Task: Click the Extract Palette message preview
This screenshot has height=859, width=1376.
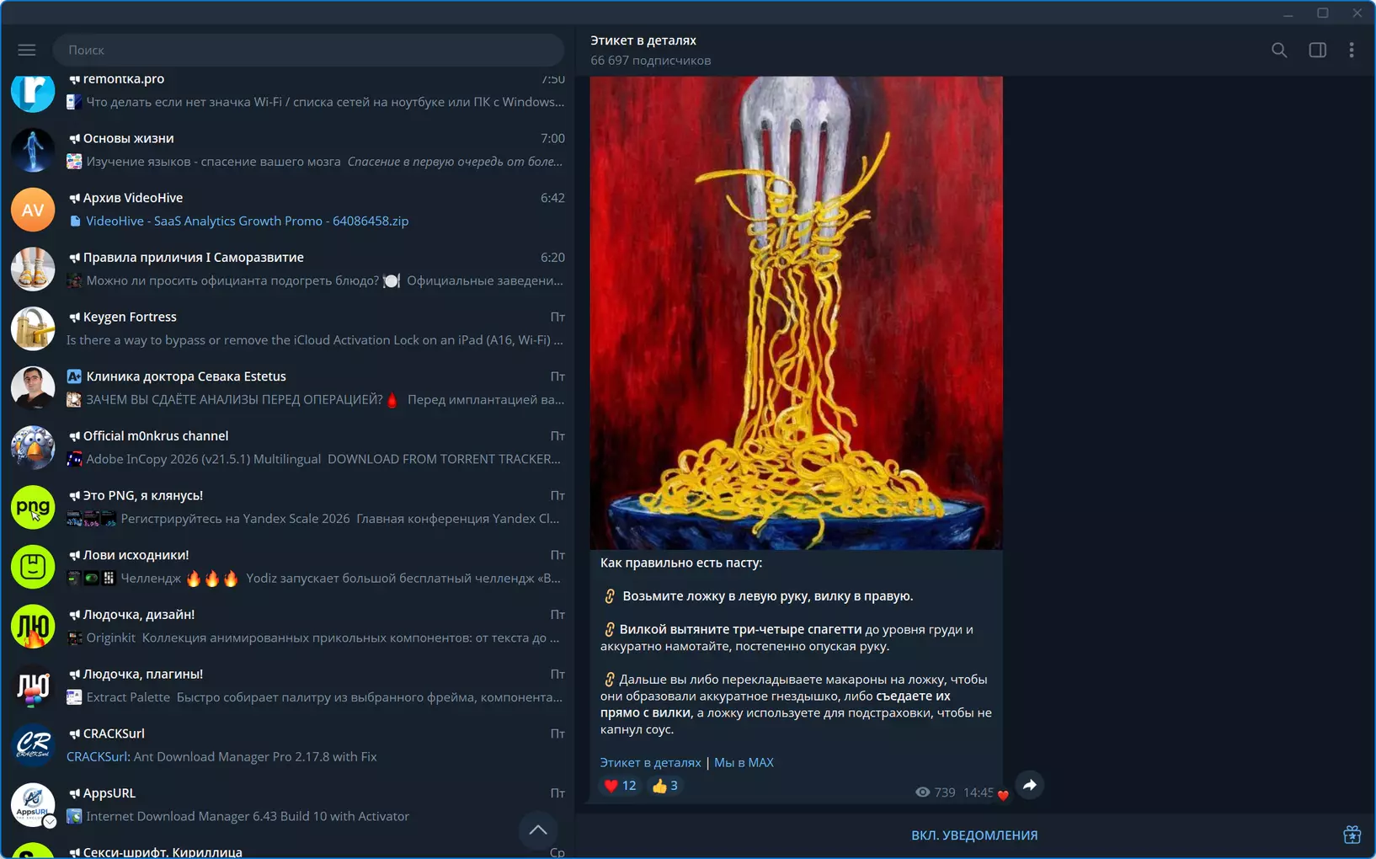Action: pyautogui.click(x=324, y=697)
